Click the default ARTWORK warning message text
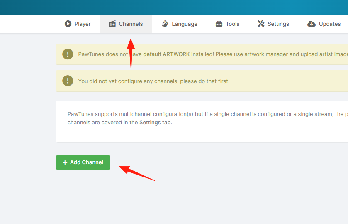348x224 pixels. pyautogui.click(x=213, y=54)
